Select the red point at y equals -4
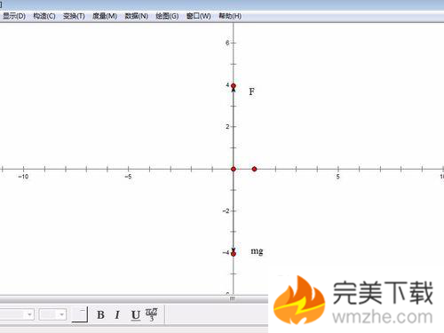Screen dimensions: 444x333 pyautogui.click(x=234, y=254)
